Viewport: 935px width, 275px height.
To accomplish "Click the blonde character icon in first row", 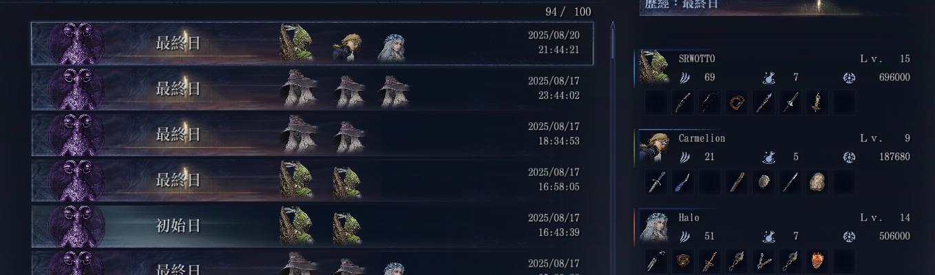I will [x=347, y=47].
